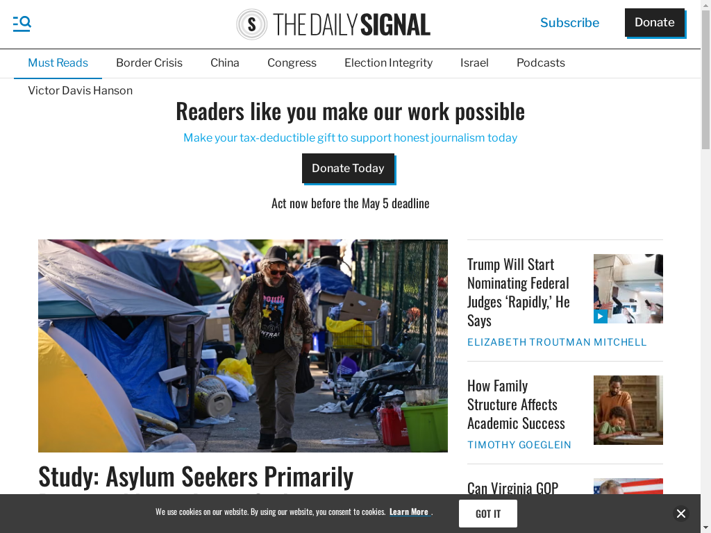Open the menu and search icon
This screenshot has width=711, height=533.
pos(22,24)
